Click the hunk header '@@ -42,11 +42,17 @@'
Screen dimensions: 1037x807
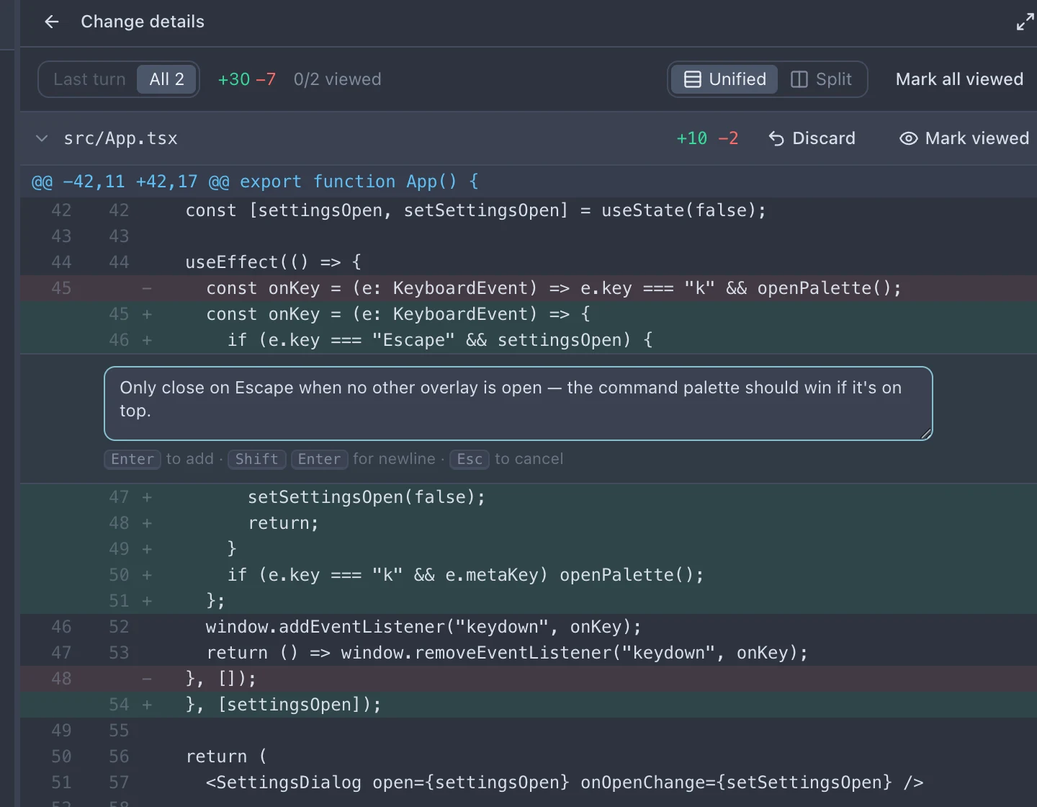[130, 182]
